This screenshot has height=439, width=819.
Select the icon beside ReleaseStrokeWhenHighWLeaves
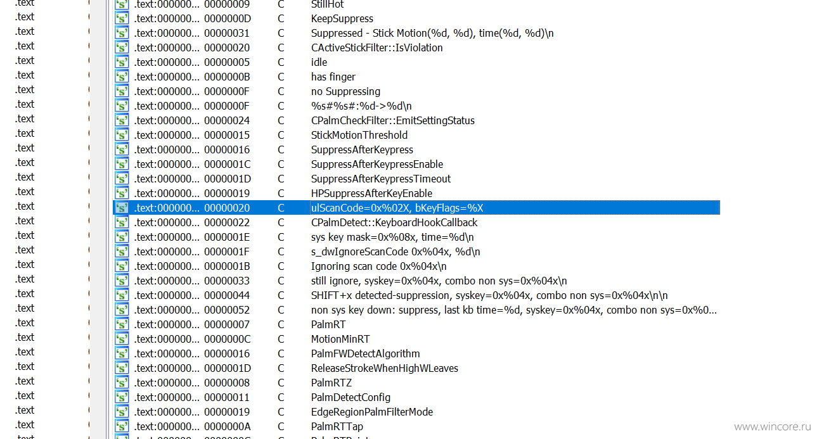coord(121,368)
